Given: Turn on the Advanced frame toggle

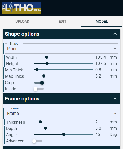Looking at the screenshot, I should tap(37, 141).
